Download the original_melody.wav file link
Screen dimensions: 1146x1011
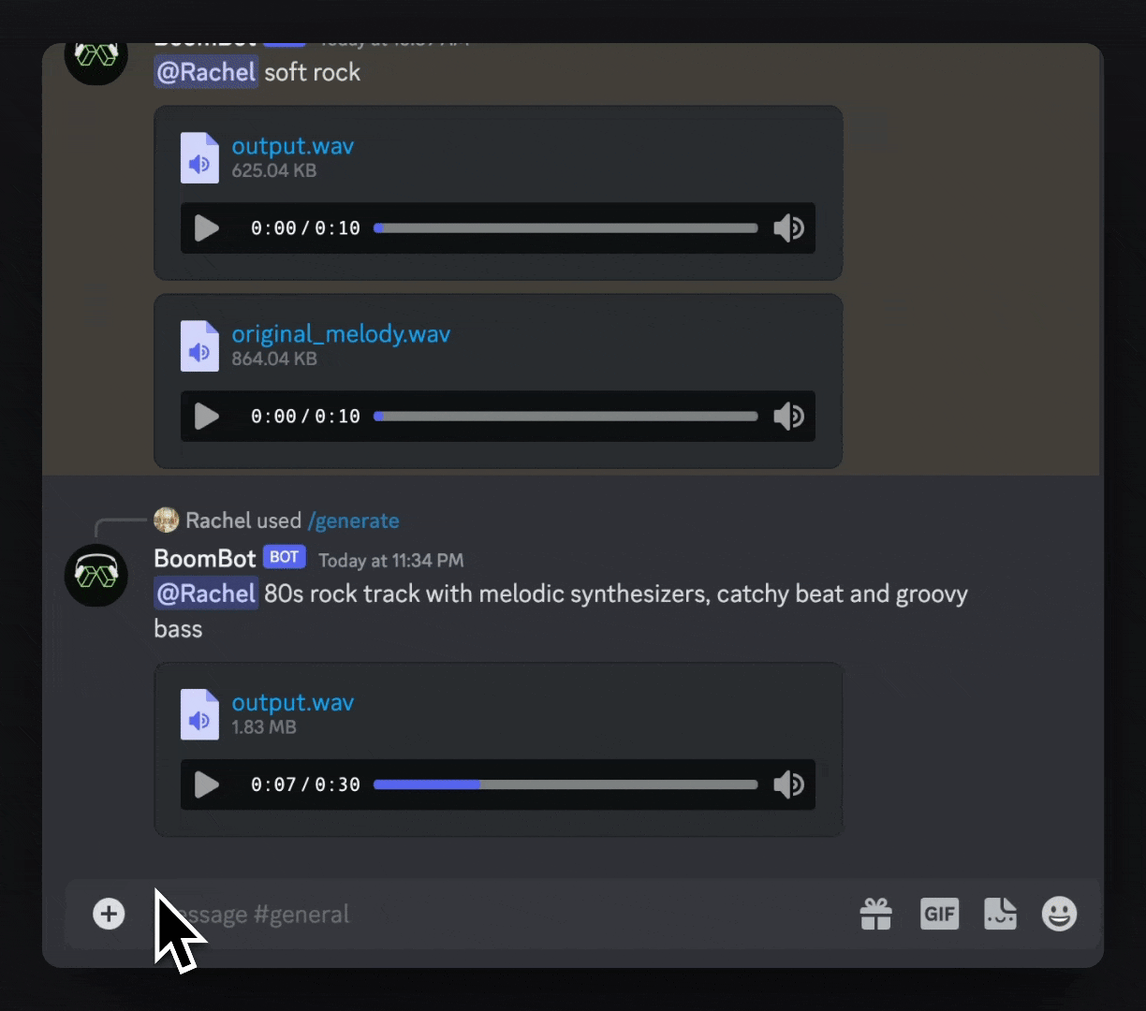[x=341, y=334]
